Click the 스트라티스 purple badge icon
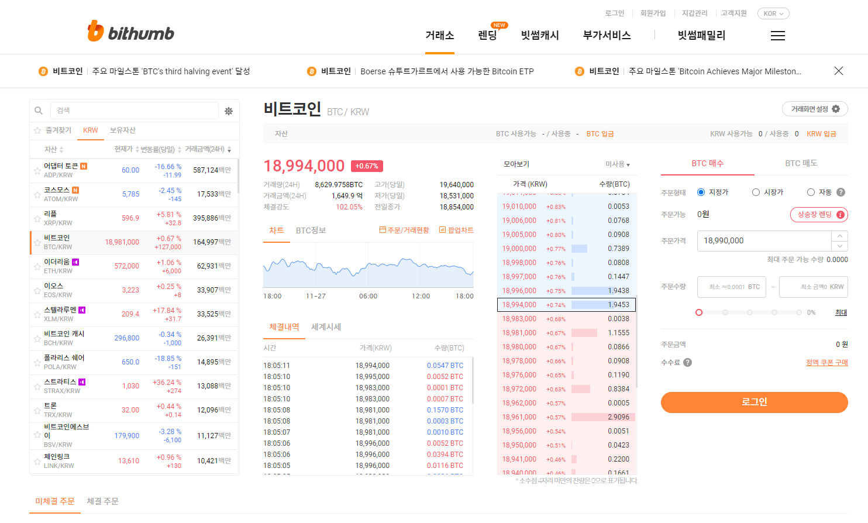Viewport: 868px width, 523px height. tap(82, 382)
